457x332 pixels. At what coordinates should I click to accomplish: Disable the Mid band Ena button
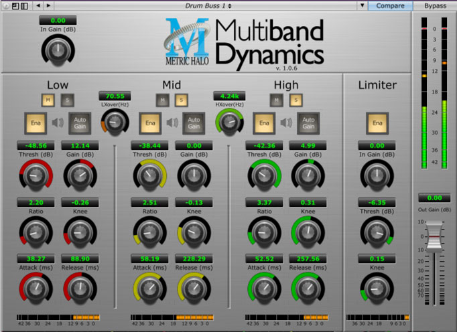point(150,123)
